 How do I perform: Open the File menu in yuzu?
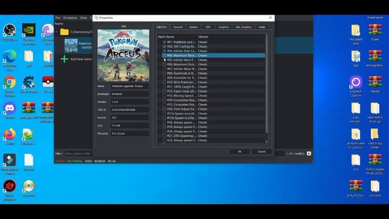[58, 18]
